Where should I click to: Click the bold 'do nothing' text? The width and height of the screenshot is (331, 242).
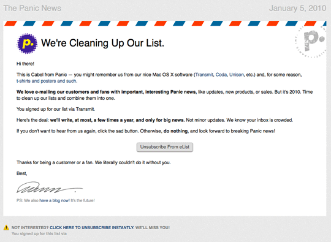coord(175,131)
